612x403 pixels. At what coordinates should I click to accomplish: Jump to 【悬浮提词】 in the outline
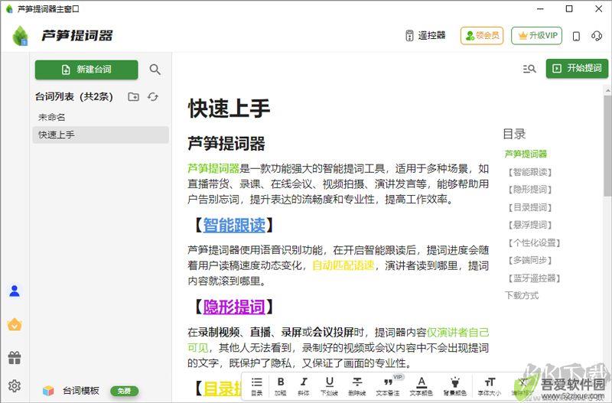pos(529,225)
